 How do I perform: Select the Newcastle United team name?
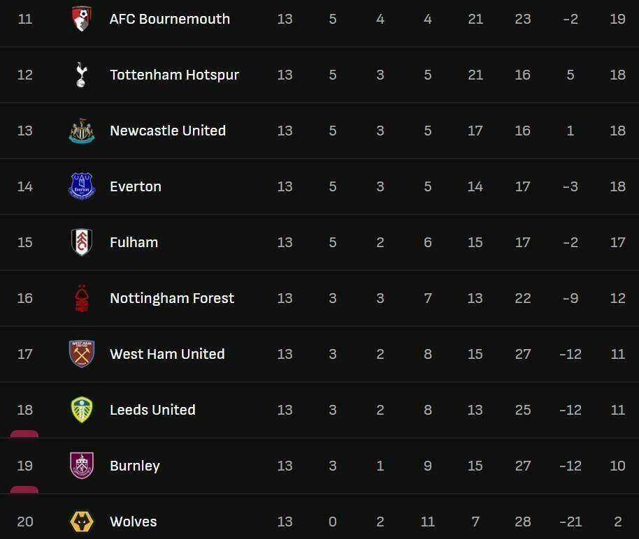tap(168, 131)
